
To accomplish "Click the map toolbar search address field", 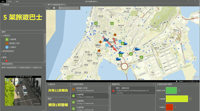I will coord(69,8).
